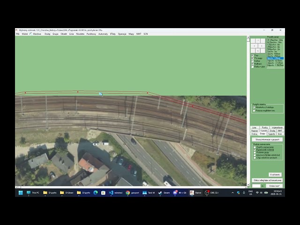The height and width of the screenshot is (225, 300).
Task: Open the Operacje menu
Action: [x=122, y=34]
